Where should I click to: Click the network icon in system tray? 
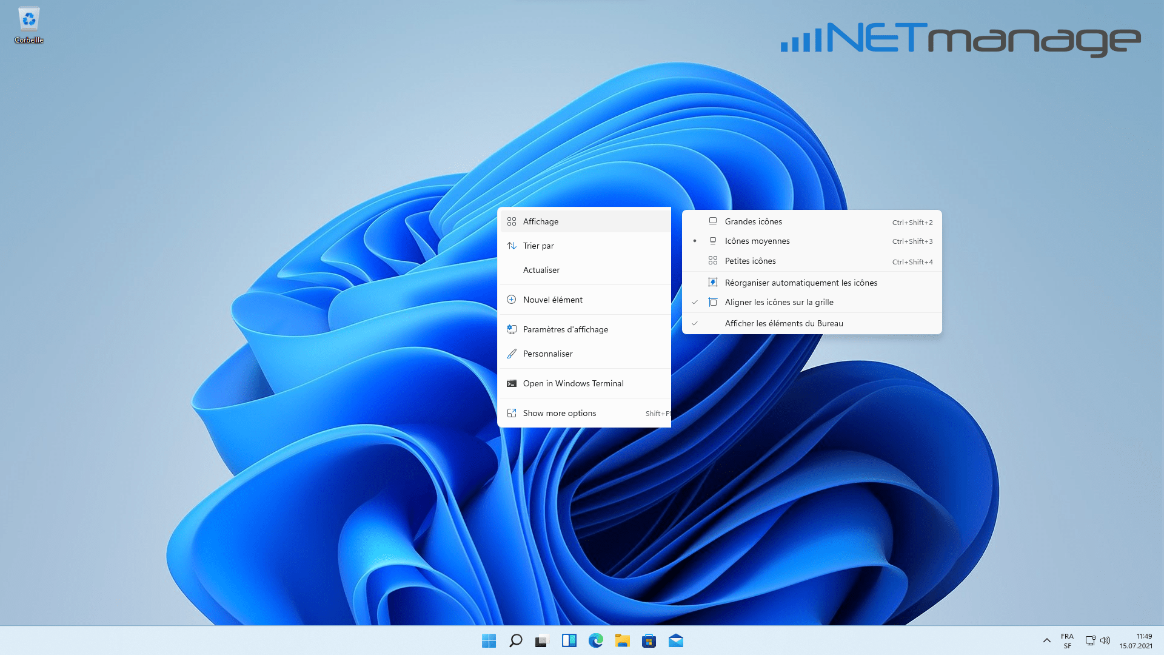point(1090,640)
